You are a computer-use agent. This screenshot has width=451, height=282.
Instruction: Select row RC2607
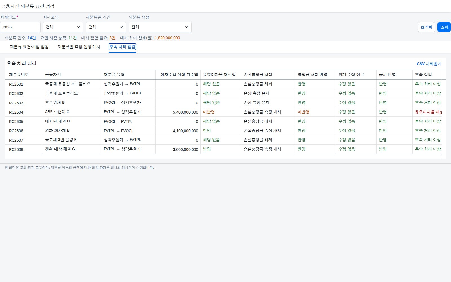pos(223,140)
